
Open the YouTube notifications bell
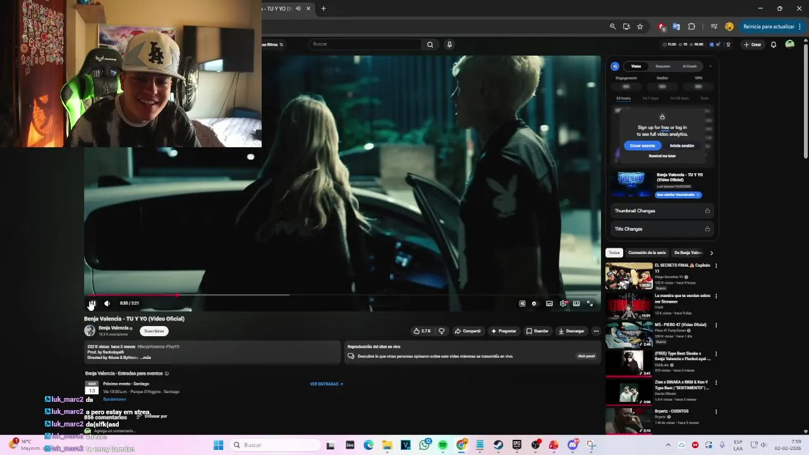[773, 44]
